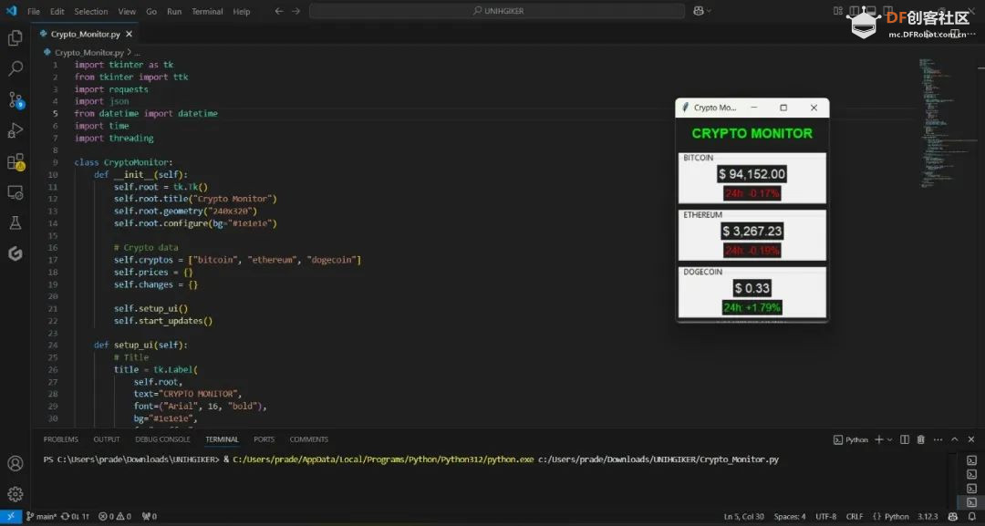The image size is (985, 526).
Task: Close the terminal panel
Action: click(x=971, y=439)
